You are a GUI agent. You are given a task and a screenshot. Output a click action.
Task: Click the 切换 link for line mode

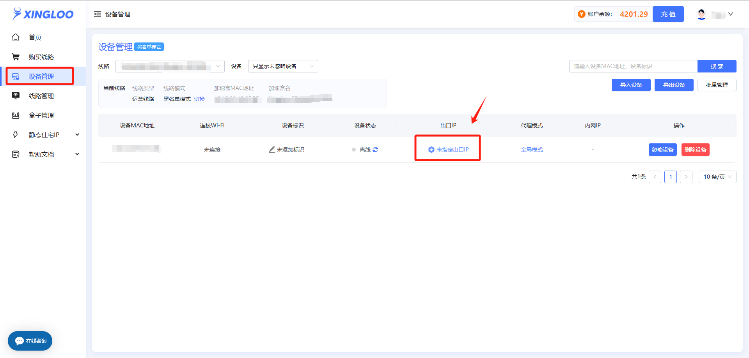pos(199,99)
